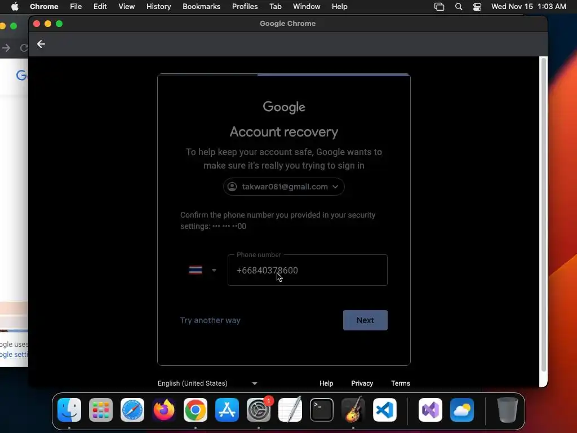Open the Help footer link
The width and height of the screenshot is (577, 433).
point(326,383)
